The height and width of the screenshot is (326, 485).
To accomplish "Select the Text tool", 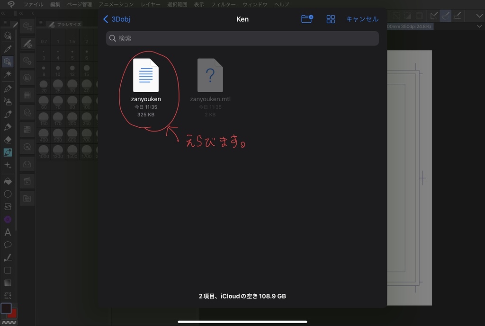I will pos(8,232).
